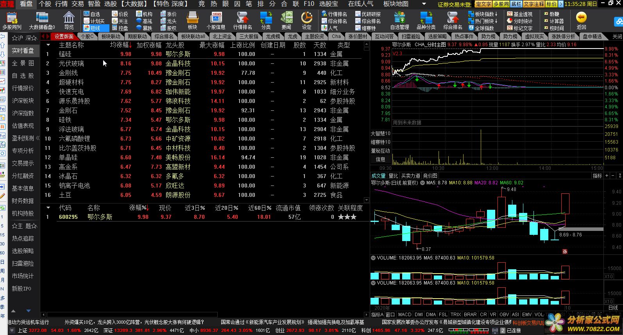This screenshot has height=335, width=623.
Task: Click the table vertical scrollbar track
Action: coord(367,121)
